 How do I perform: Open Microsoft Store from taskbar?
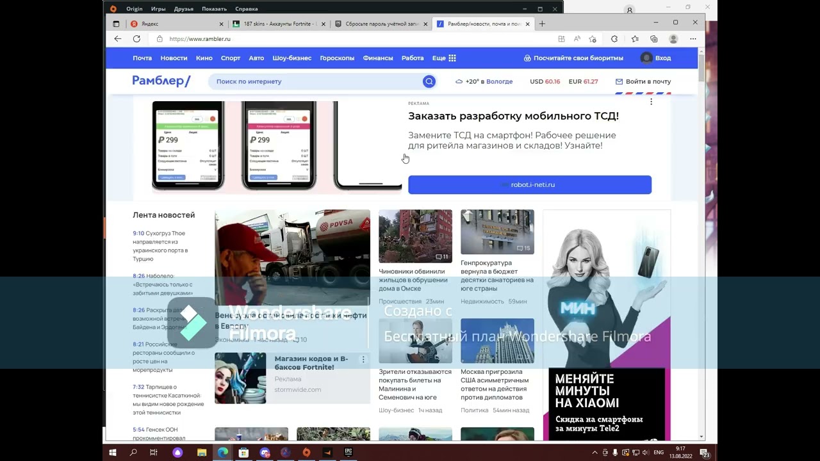[243, 452]
